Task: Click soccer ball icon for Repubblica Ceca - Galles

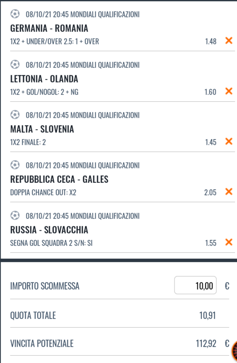Action: tap(15, 165)
